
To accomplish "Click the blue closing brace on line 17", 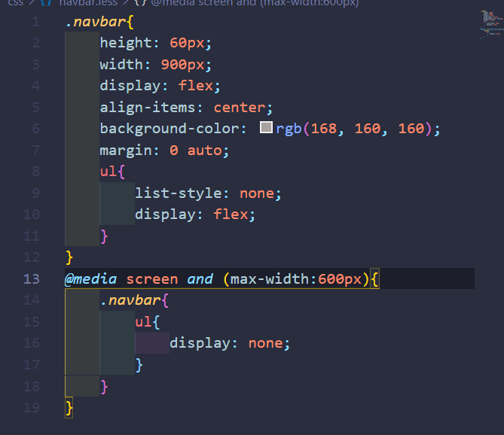I will 139,365.
